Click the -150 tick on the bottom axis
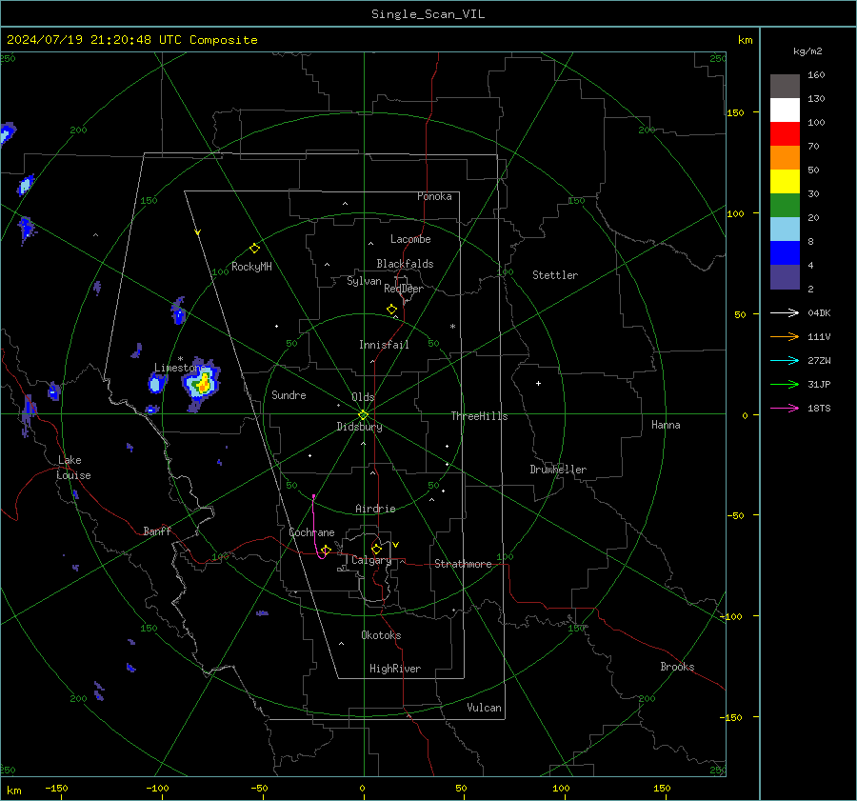The image size is (857, 801). (56, 789)
